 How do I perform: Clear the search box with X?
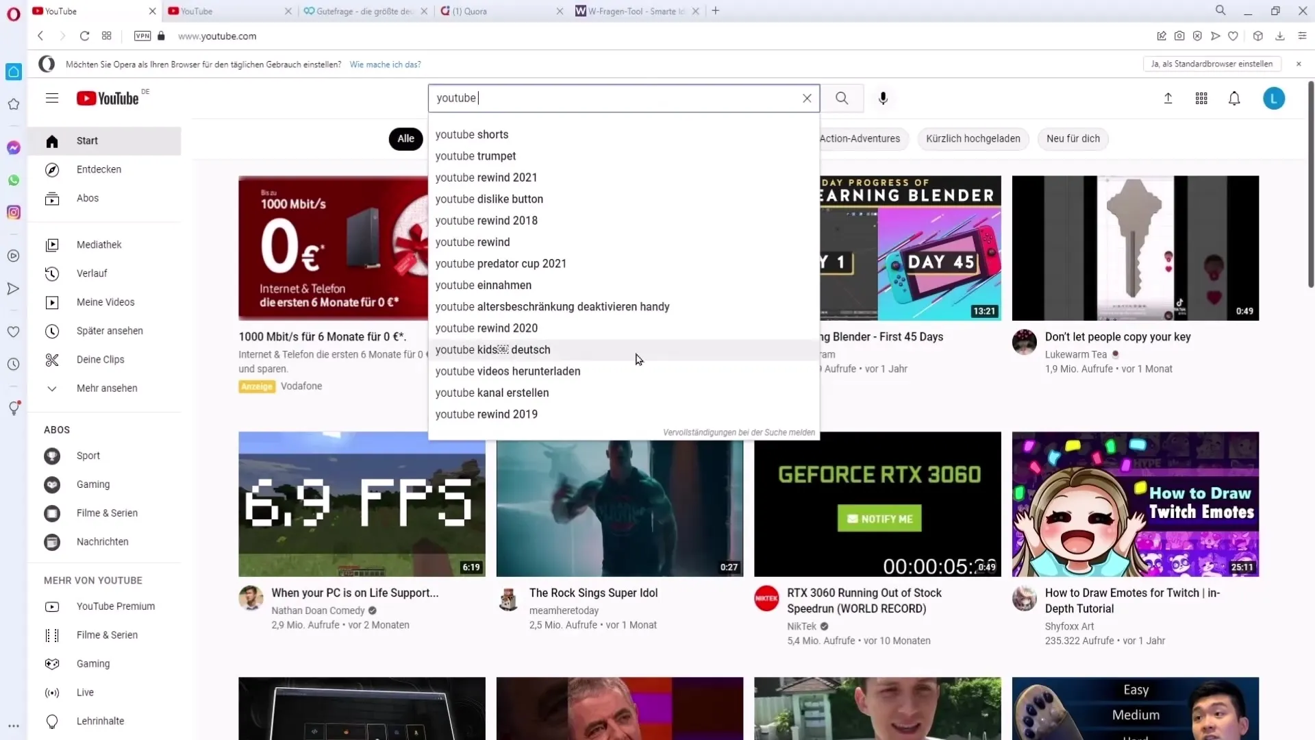tap(807, 98)
